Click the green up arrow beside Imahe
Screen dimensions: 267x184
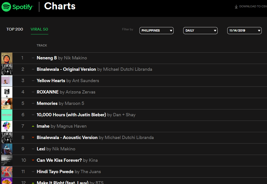(x=33, y=126)
